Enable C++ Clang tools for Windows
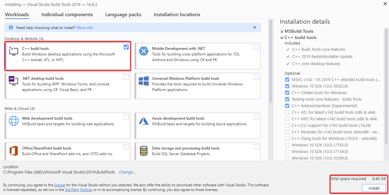This screenshot has width=389, height=195. point(287,138)
